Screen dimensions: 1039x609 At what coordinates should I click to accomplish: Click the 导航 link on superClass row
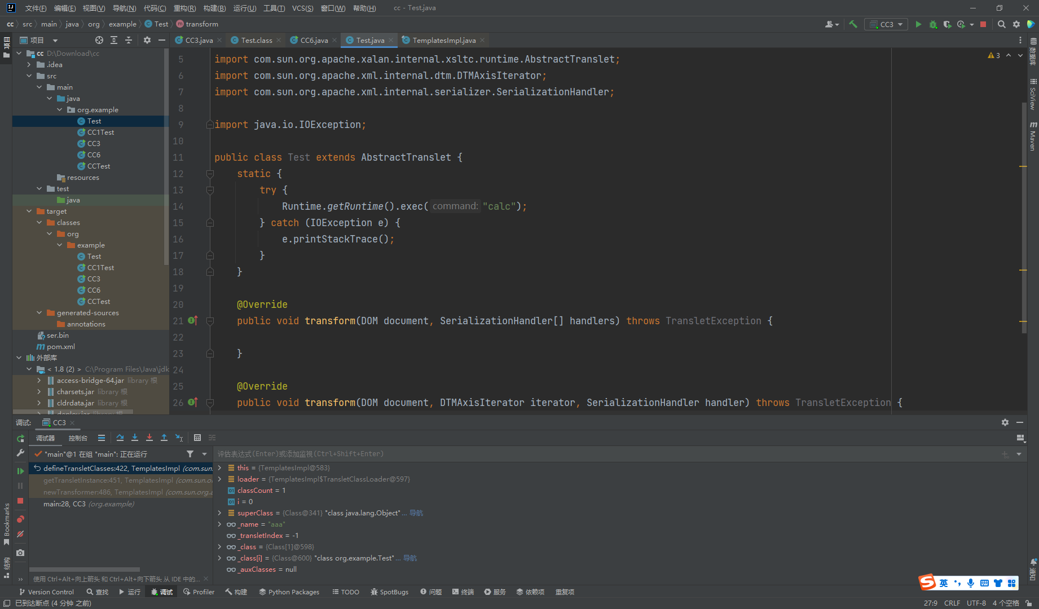point(416,513)
